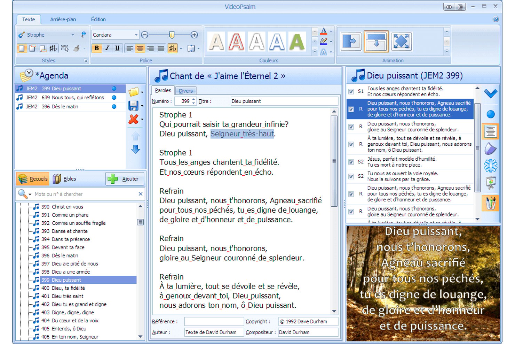Screen dimensions: 515x344
Task: Click the open folder icon in Agenda
Action: coord(133,92)
